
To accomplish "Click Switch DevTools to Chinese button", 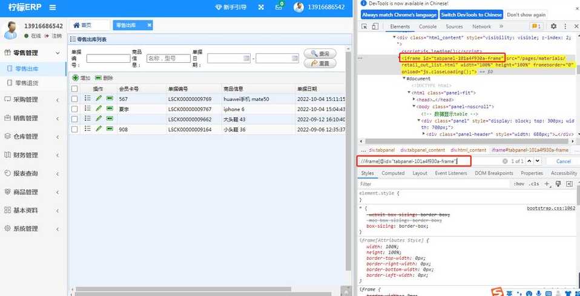I will (472, 14).
